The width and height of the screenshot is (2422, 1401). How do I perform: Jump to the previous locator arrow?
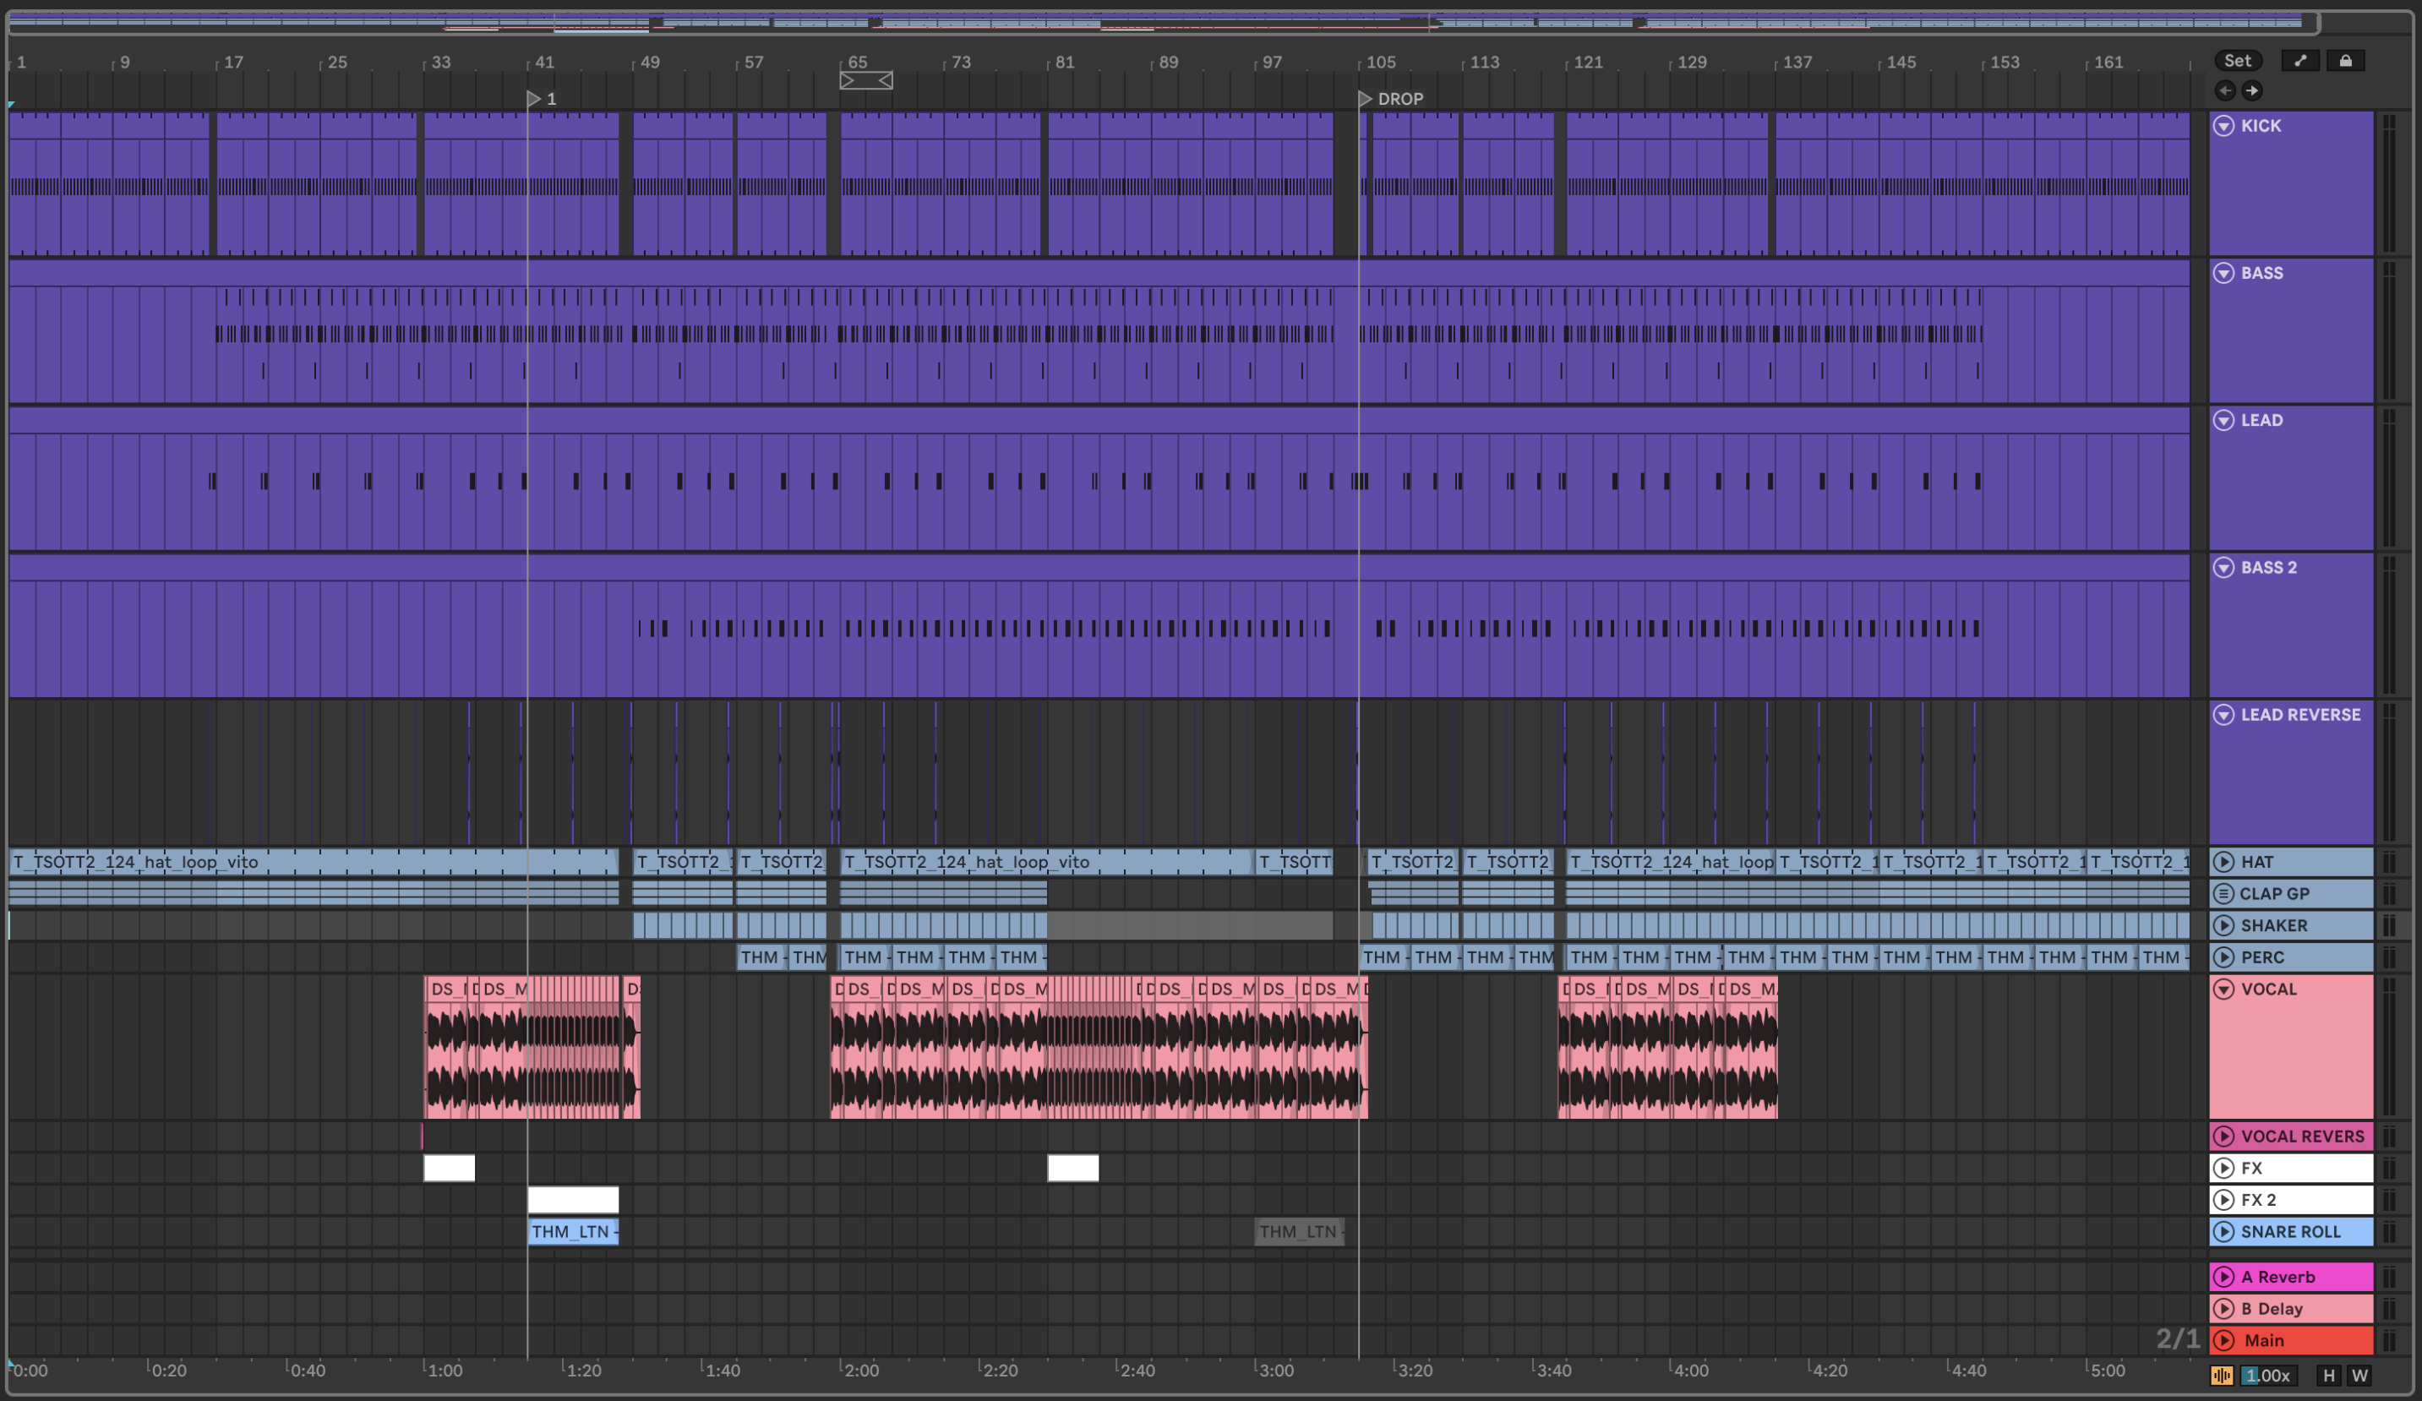click(2225, 90)
